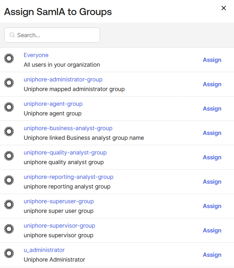
Task: Click the uniphore-quality-analyst-group row icon
Action: pyautogui.click(x=9, y=156)
